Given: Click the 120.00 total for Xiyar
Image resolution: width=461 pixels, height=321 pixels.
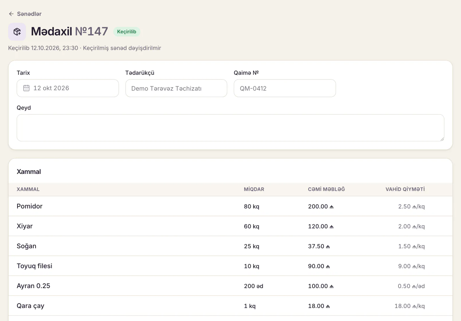Looking at the screenshot, I should (321, 226).
